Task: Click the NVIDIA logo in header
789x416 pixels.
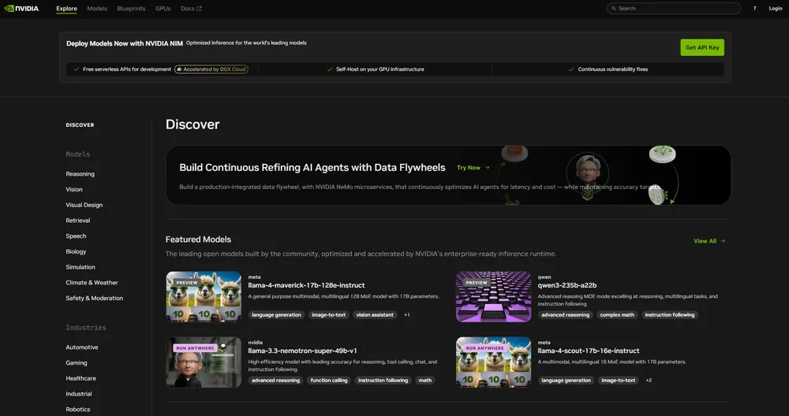Action: click(21, 9)
